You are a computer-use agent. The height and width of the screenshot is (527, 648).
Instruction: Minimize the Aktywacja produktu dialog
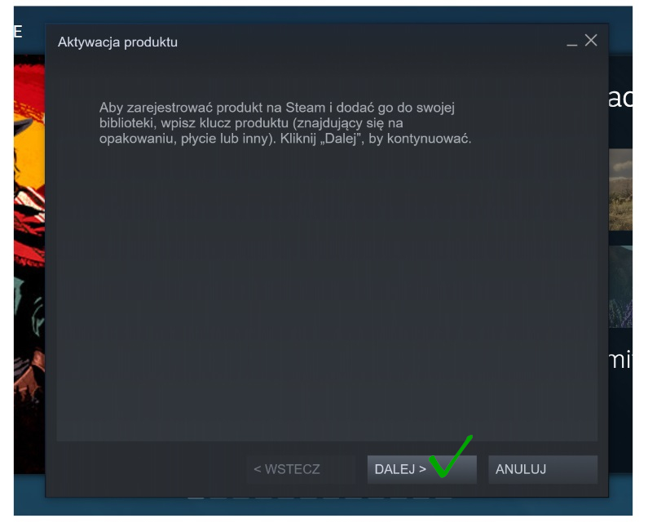[x=572, y=44]
